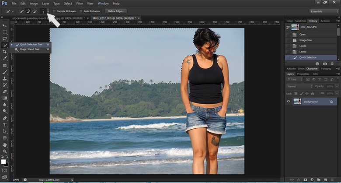Click the Refine Edge button
This screenshot has width=341, height=183.
tap(115, 11)
